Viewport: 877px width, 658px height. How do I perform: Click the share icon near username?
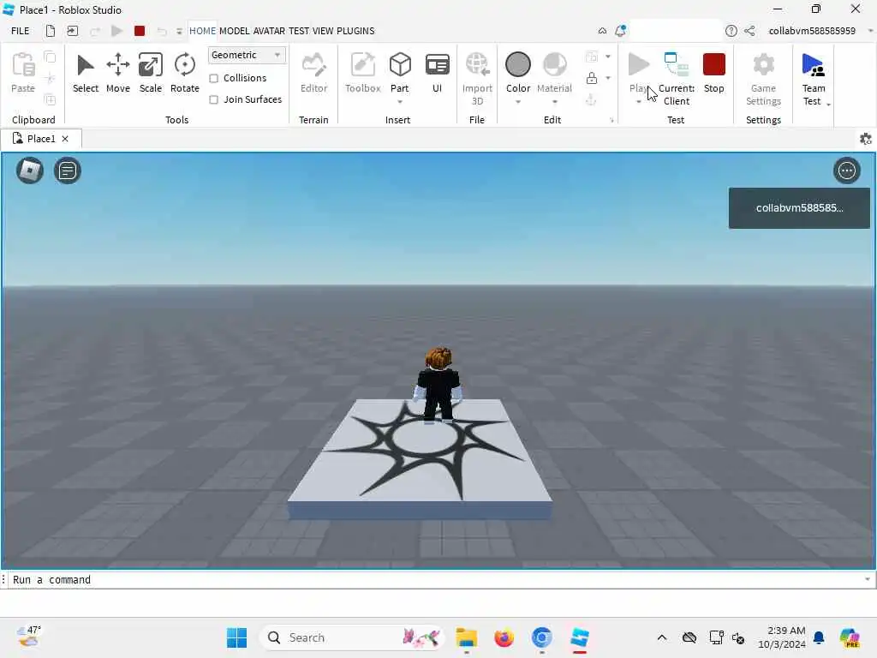pyautogui.click(x=749, y=31)
